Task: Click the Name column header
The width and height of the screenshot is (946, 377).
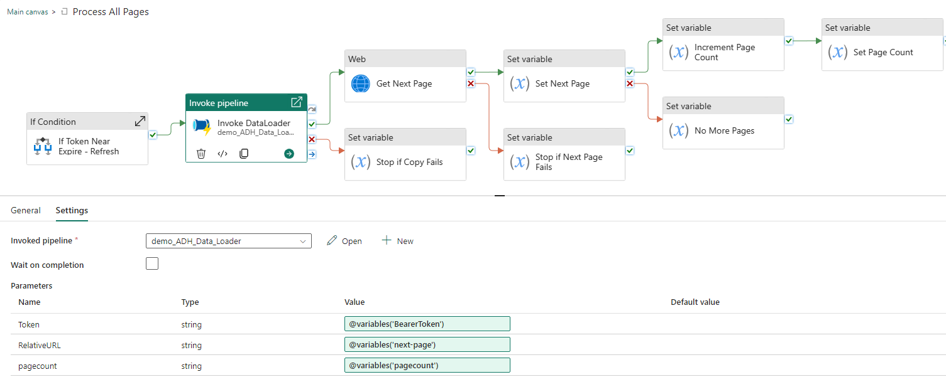Action: pyautogui.click(x=29, y=302)
